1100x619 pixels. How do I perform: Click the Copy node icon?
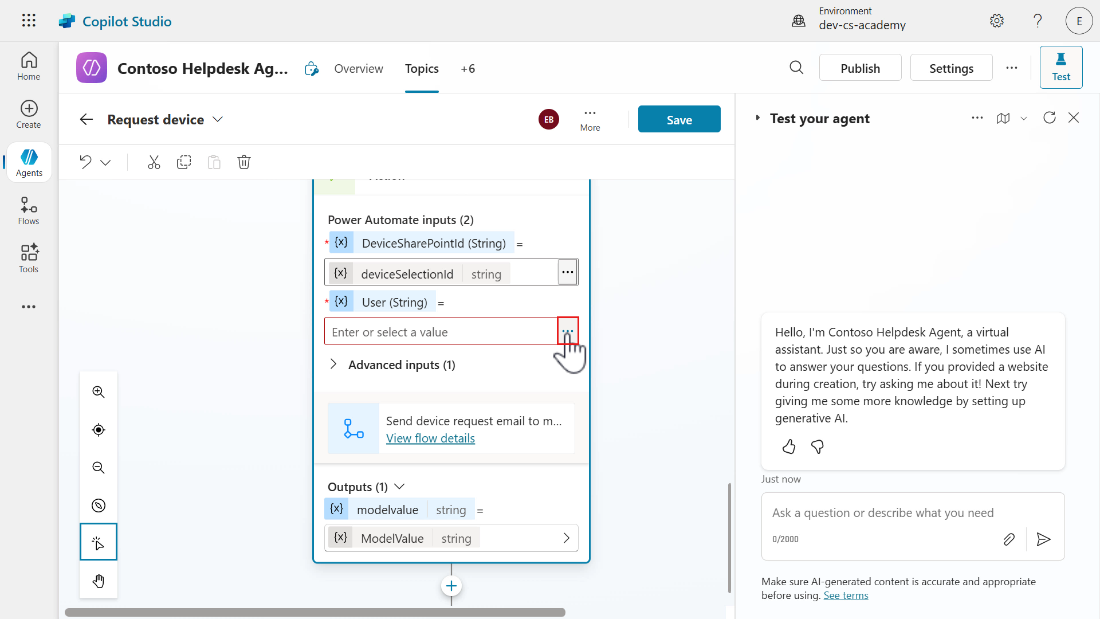pos(184,162)
